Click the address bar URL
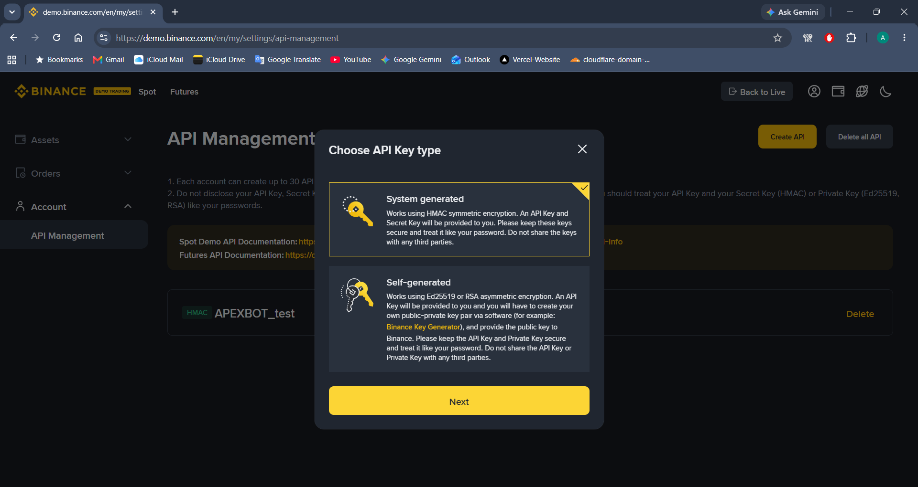This screenshot has height=487, width=918. click(x=227, y=38)
